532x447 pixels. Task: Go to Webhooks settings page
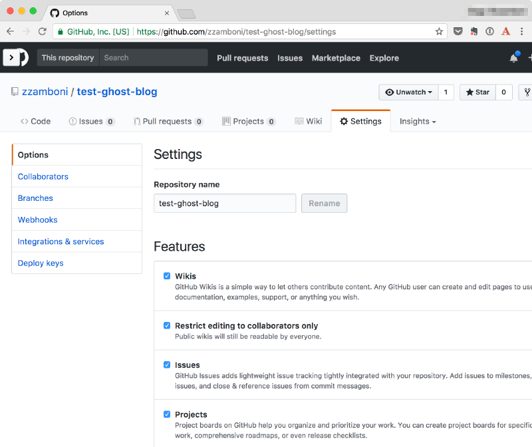coord(38,220)
